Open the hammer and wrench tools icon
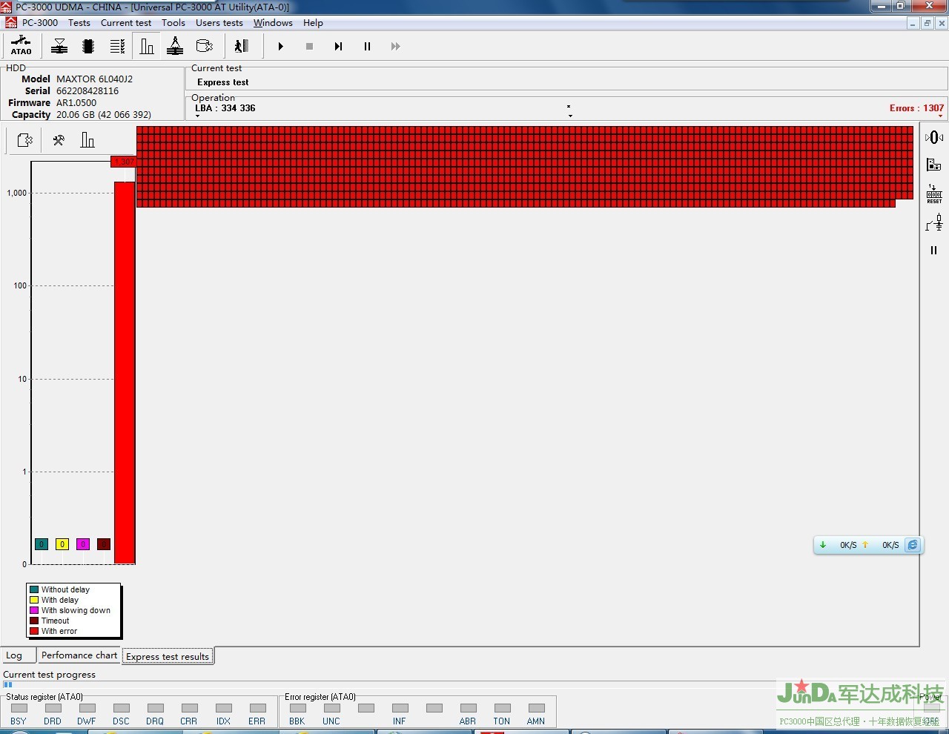 pyautogui.click(x=59, y=140)
